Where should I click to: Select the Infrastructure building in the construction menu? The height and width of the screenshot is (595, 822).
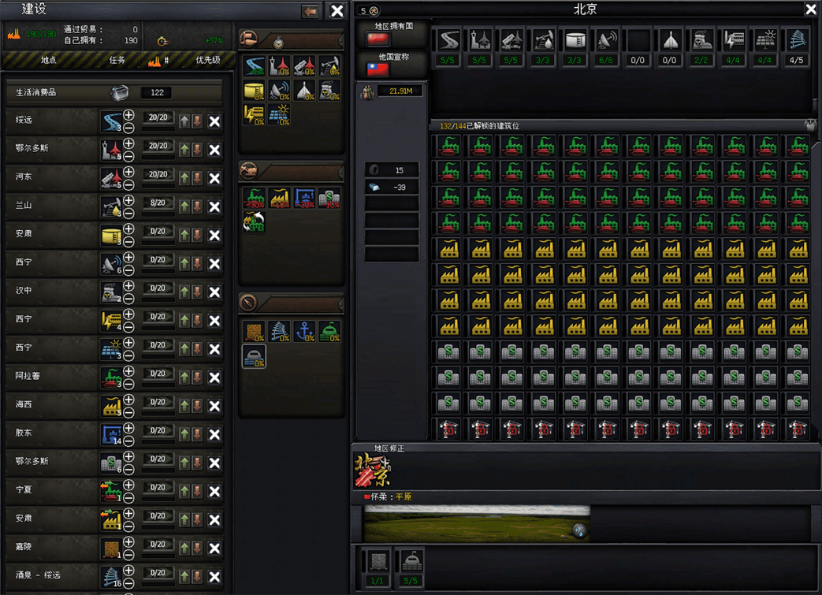[x=255, y=66]
